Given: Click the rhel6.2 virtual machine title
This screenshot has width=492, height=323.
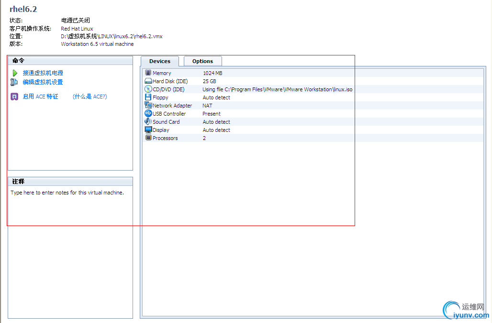Looking at the screenshot, I should coord(23,9).
